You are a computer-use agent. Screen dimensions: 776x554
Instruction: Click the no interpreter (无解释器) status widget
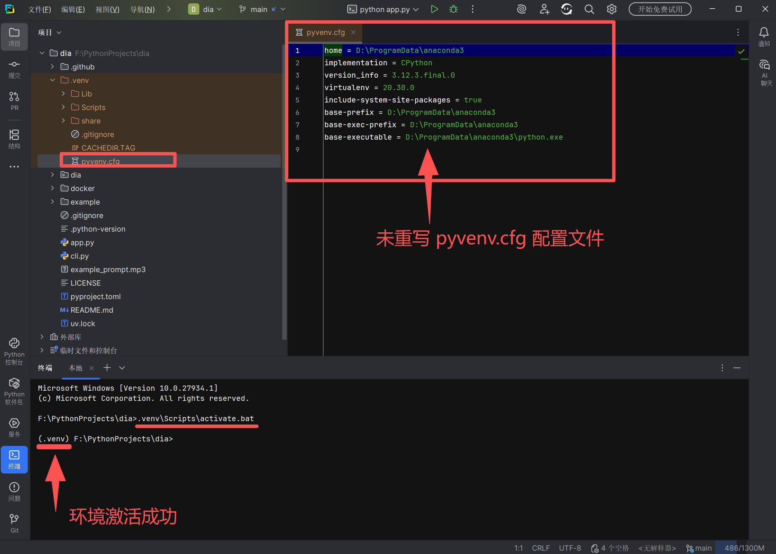(657, 548)
